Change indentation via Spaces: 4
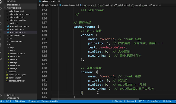Viewport: 176px width, 104px height. tap(132, 101)
